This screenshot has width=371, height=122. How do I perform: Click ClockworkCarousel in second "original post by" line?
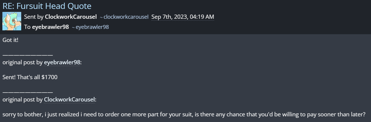tap(69, 99)
